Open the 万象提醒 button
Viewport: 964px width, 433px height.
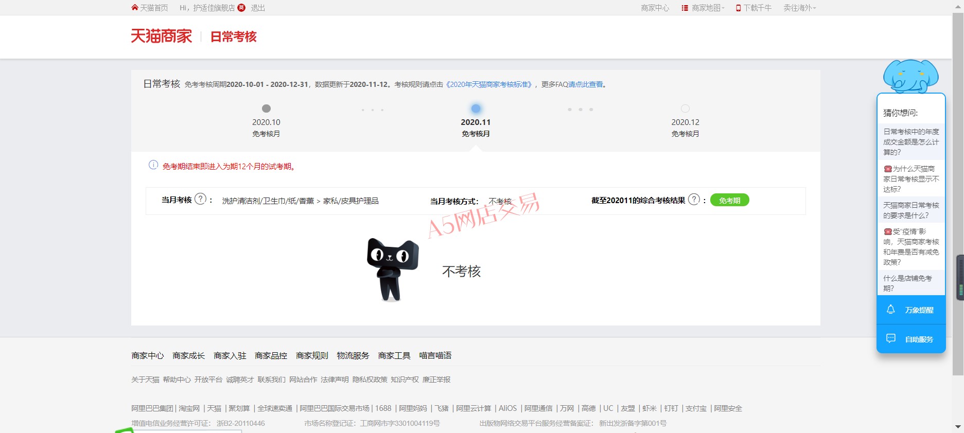click(911, 310)
